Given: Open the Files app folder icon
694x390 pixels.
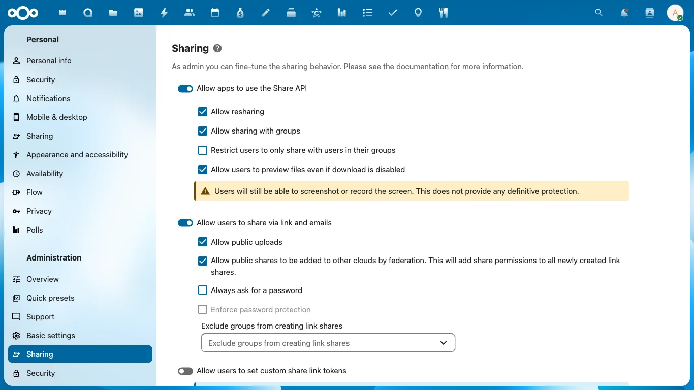Looking at the screenshot, I should tap(113, 13).
